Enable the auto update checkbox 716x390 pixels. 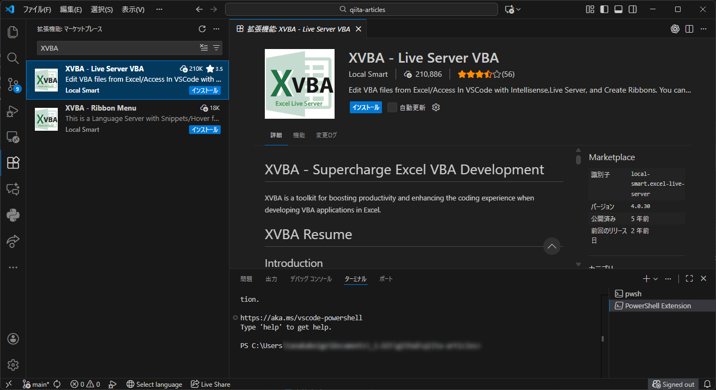point(392,107)
